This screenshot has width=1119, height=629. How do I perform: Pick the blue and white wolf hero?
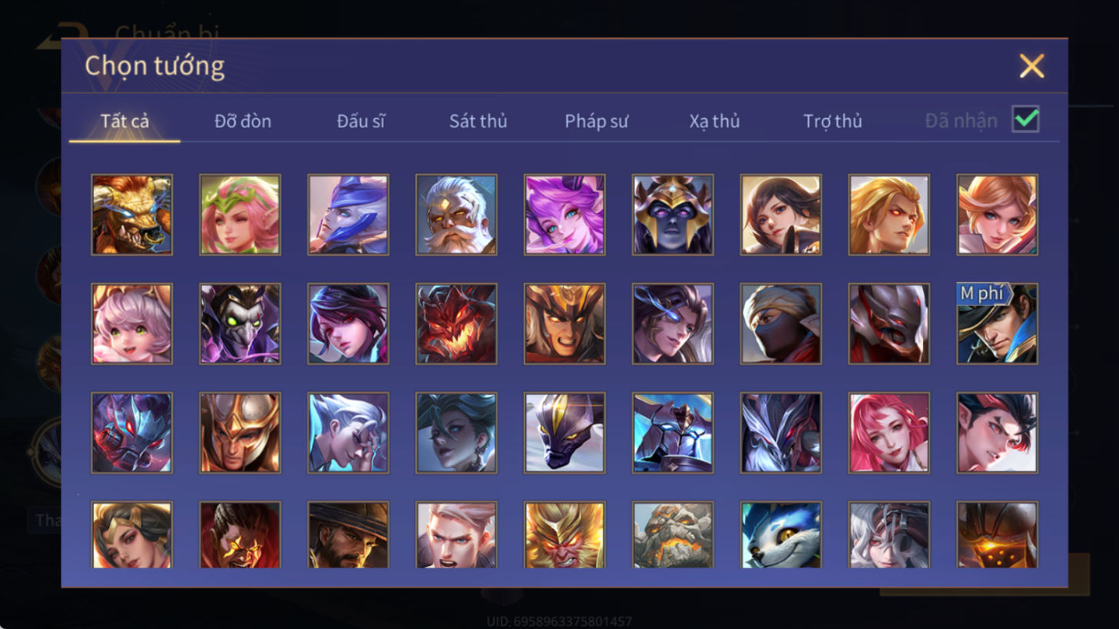click(x=781, y=535)
